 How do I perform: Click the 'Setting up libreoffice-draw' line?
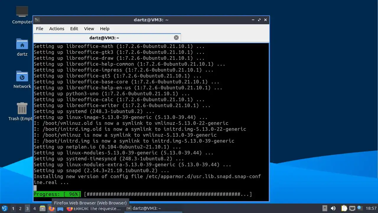click(x=119, y=58)
